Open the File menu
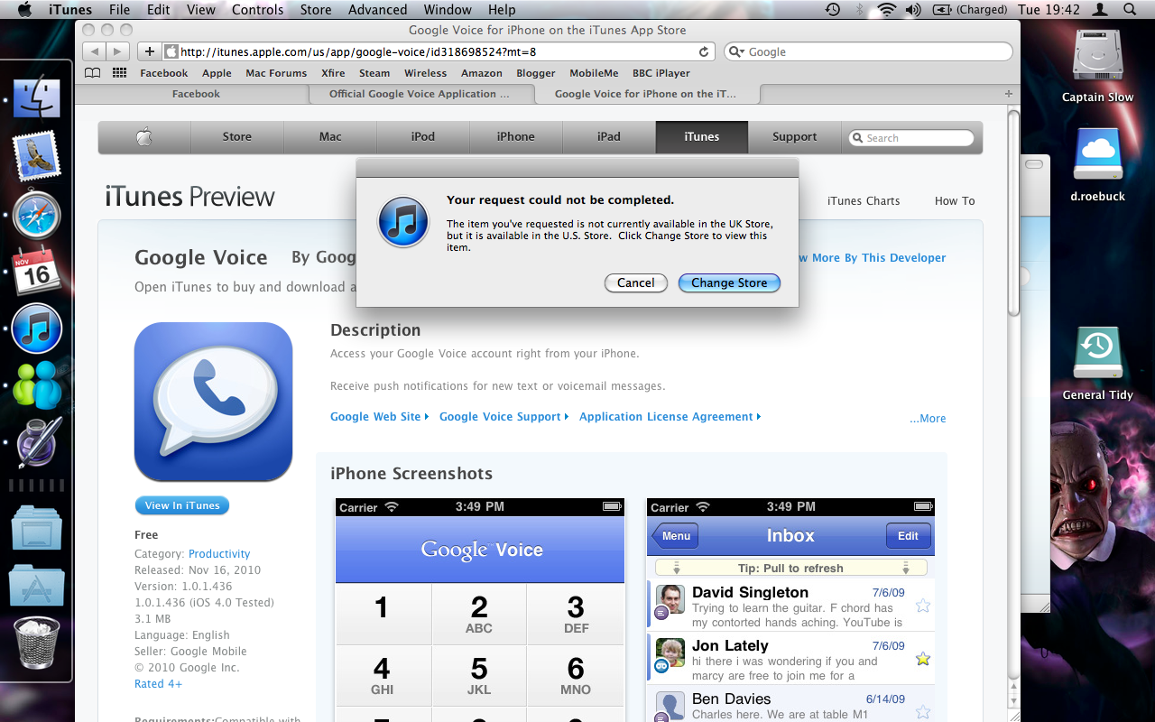The width and height of the screenshot is (1155, 722). (x=119, y=10)
